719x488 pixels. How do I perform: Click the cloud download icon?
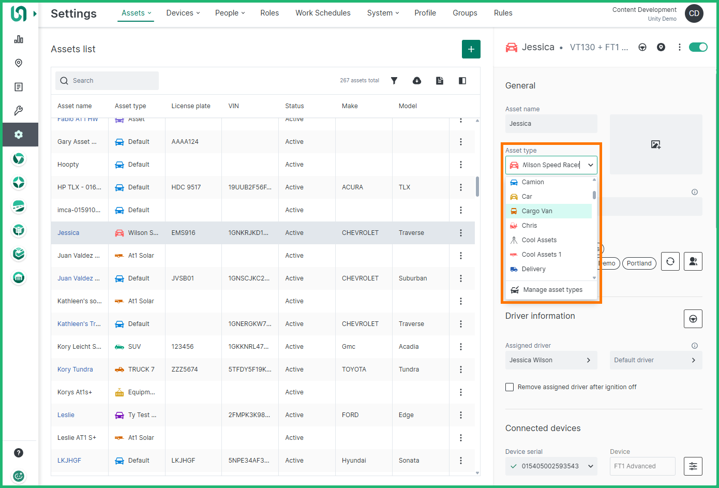(417, 81)
